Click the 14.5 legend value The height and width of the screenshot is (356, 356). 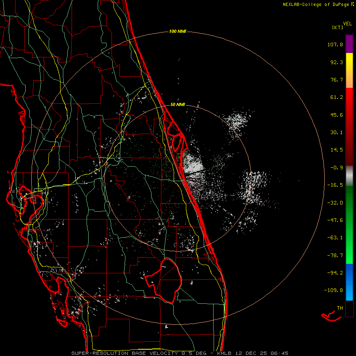pos(337,150)
